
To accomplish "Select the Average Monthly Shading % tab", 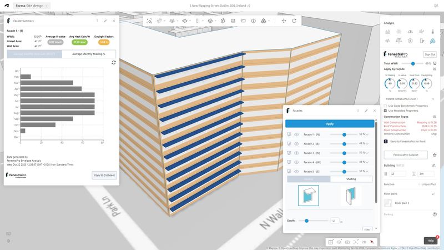I will pyautogui.click(x=89, y=54).
